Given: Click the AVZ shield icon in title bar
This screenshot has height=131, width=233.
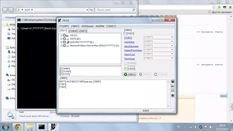Looking at the screenshot, I should tap(60, 20).
